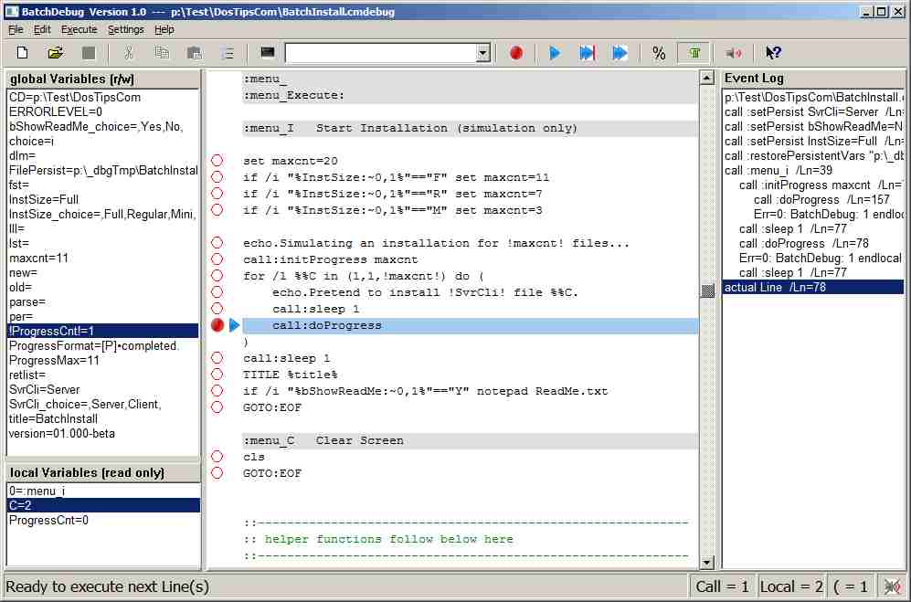
Task: Select 'call :doProgress /Ln=157' log entry
Action: [813, 199]
